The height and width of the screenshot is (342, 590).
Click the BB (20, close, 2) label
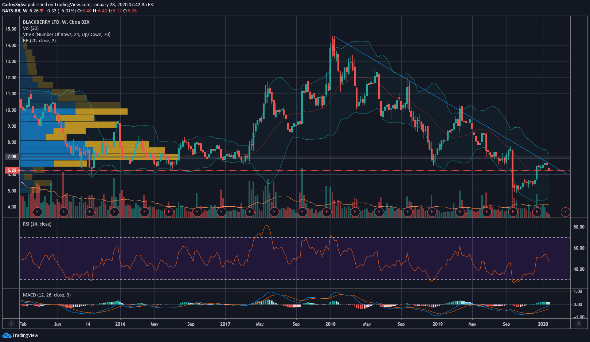(39, 40)
